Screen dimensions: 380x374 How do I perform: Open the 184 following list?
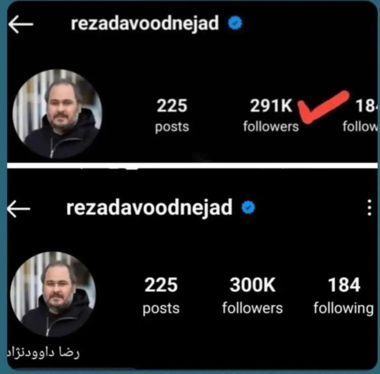click(x=344, y=296)
